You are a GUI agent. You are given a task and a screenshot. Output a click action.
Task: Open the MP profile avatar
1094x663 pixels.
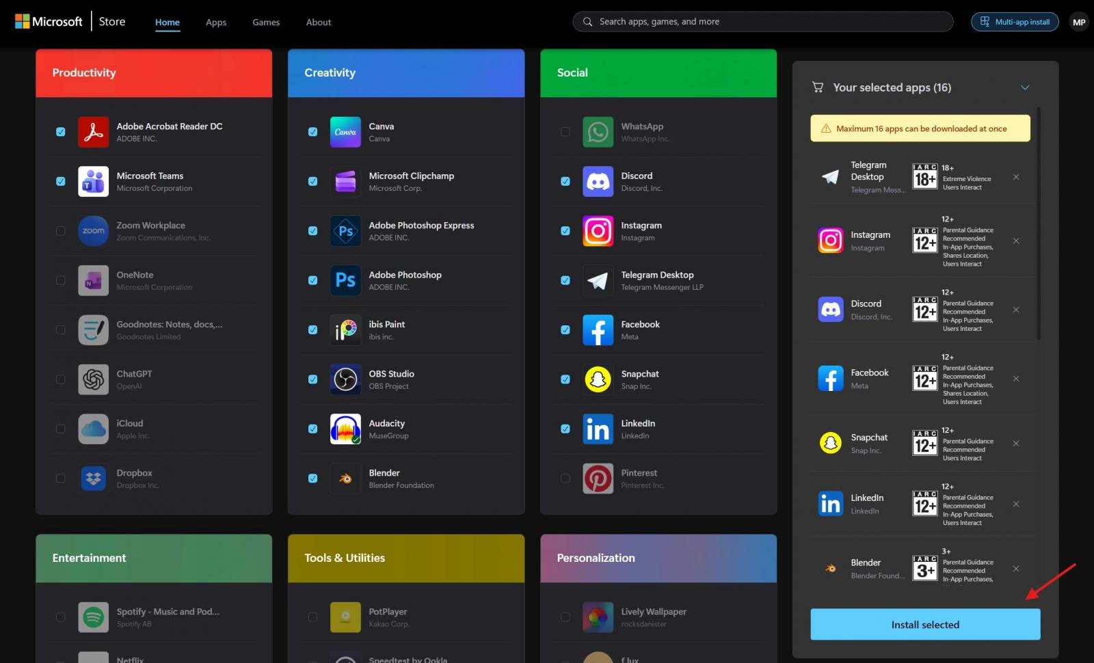click(x=1078, y=21)
